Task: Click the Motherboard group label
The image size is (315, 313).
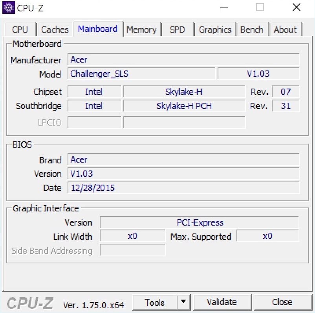Action: tap(37, 44)
